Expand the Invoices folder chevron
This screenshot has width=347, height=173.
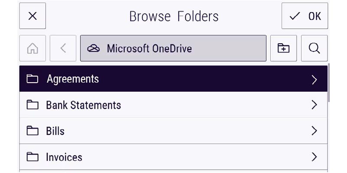tap(314, 157)
